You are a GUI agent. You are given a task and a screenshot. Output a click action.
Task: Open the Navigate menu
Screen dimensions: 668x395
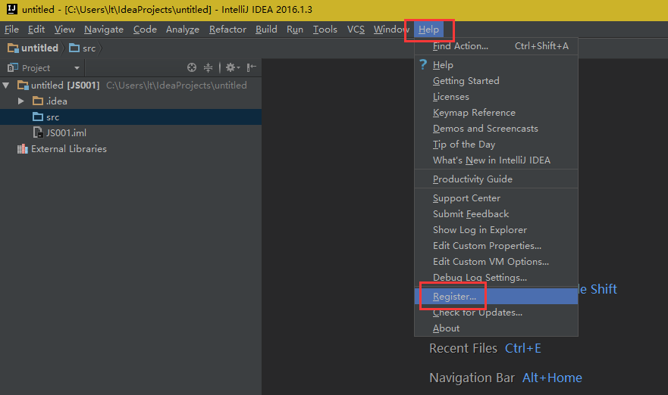point(104,30)
